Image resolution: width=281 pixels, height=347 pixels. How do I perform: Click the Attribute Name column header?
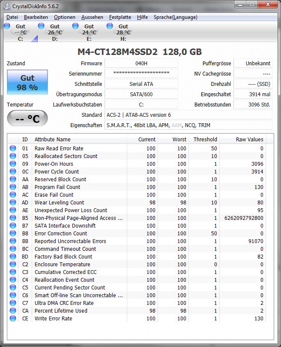[80, 140]
